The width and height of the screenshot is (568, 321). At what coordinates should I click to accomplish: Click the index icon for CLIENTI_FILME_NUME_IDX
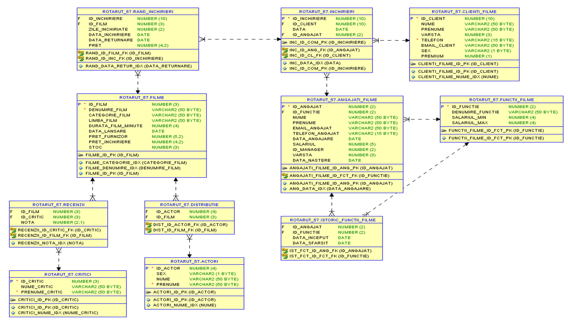(413, 77)
